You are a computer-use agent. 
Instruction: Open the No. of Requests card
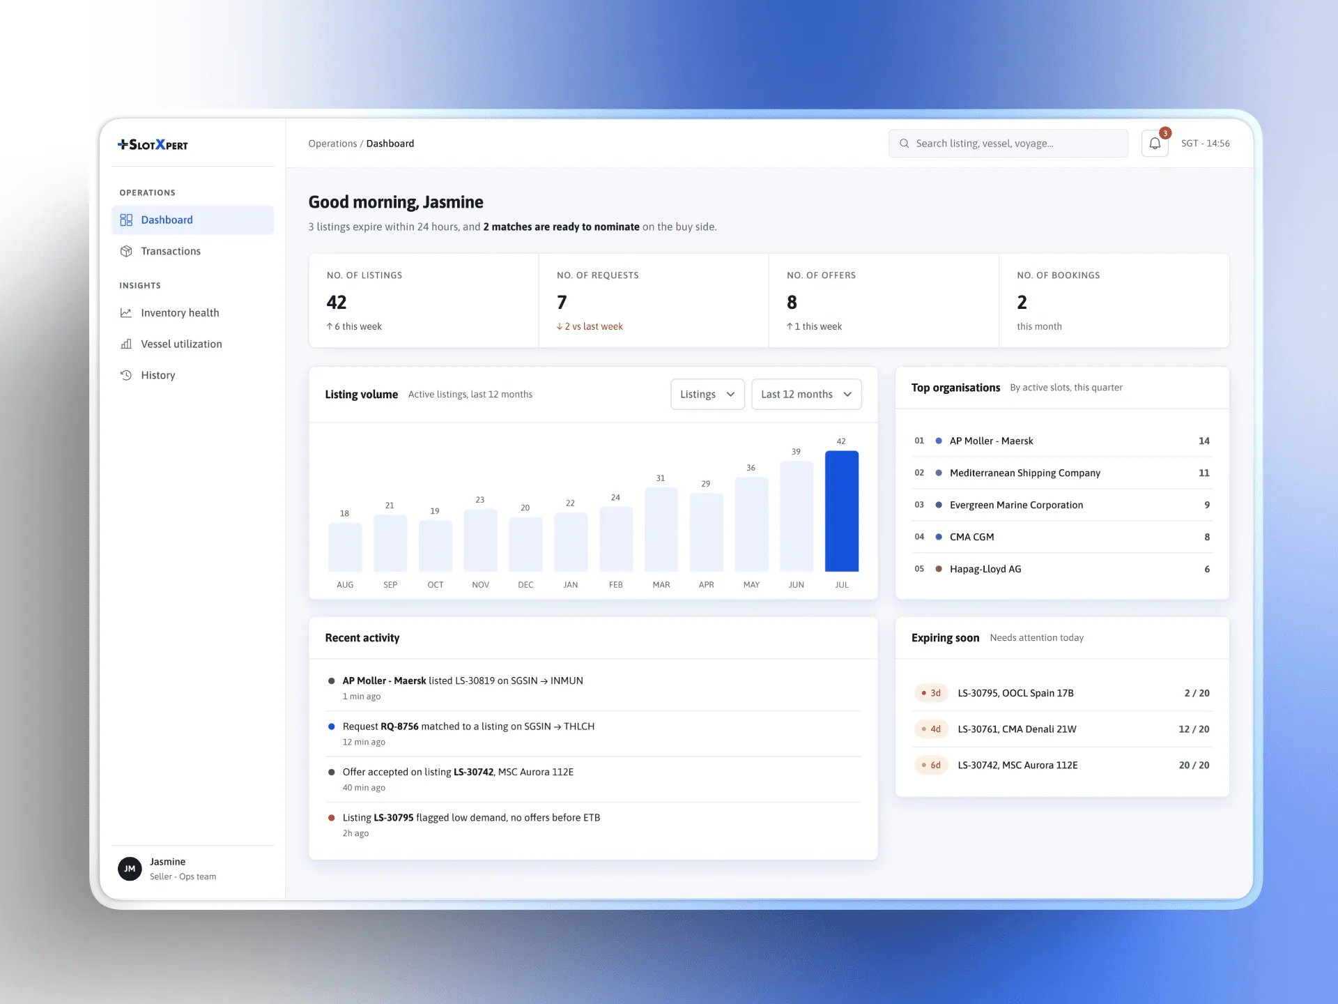[x=654, y=301]
